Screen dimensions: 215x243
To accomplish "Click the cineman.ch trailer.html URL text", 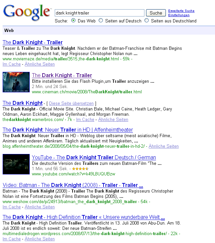I will point(87,92).
